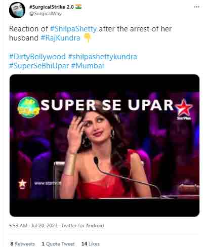Click the small star watermark near www.startv.in

22,184
